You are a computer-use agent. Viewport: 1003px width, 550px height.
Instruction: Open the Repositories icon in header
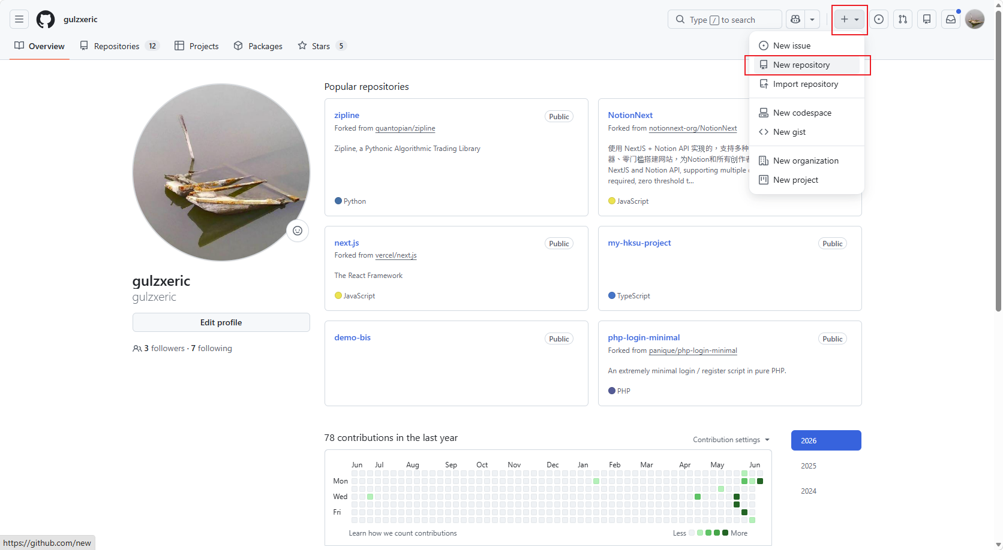point(927,19)
